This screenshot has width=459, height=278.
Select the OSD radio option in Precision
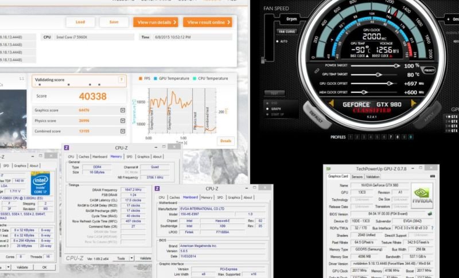(x=267, y=103)
